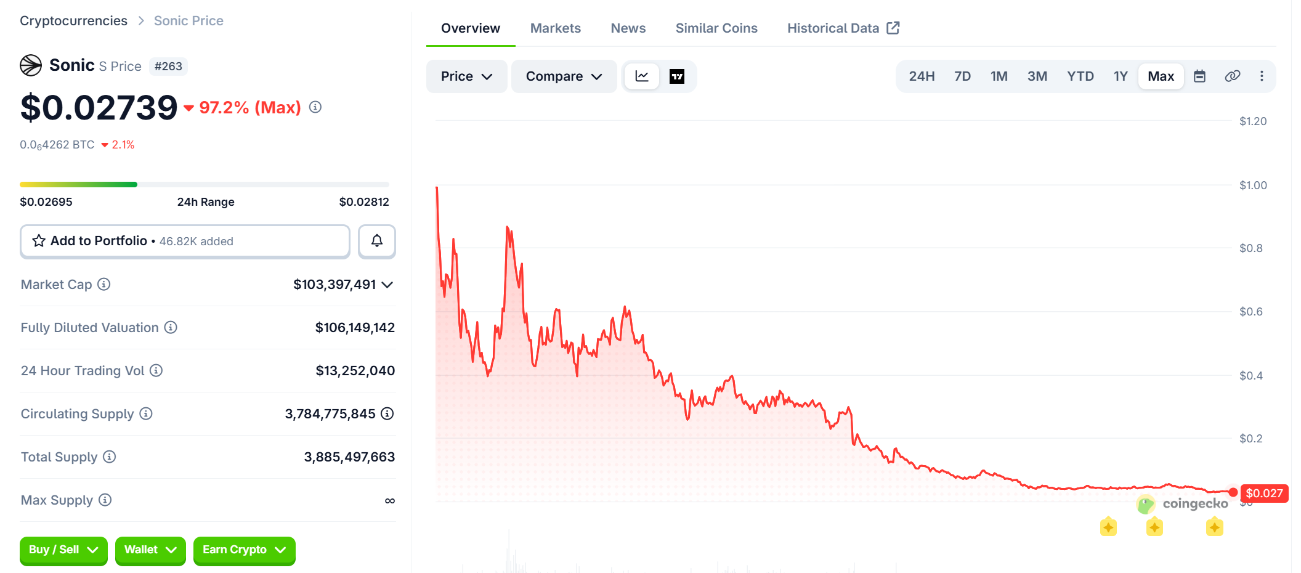Click the $1.00 y-axis label
The height and width of the screenshot is (573, 1301).
[x=1253, y=185]
